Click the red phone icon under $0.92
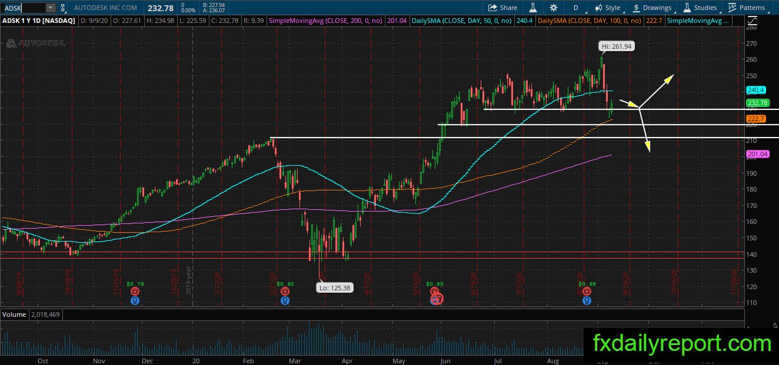 click(x=285, y=292)
